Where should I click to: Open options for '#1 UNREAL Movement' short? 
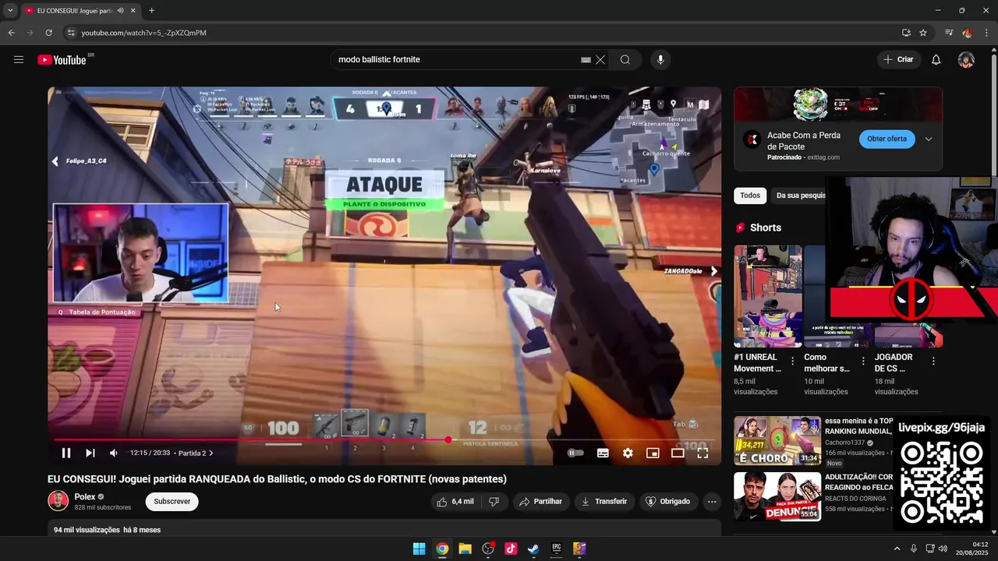click(x=793, y=362)
